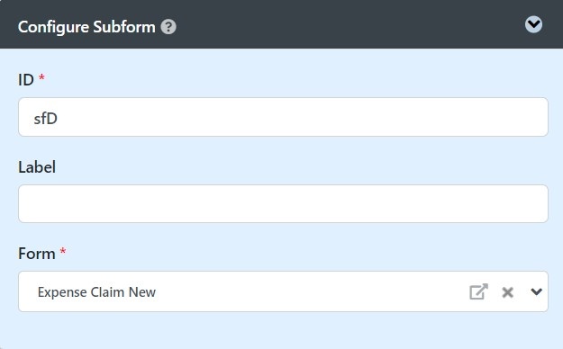
Task: Open Expense Claim New form in new window
Action: pos(478,291)
